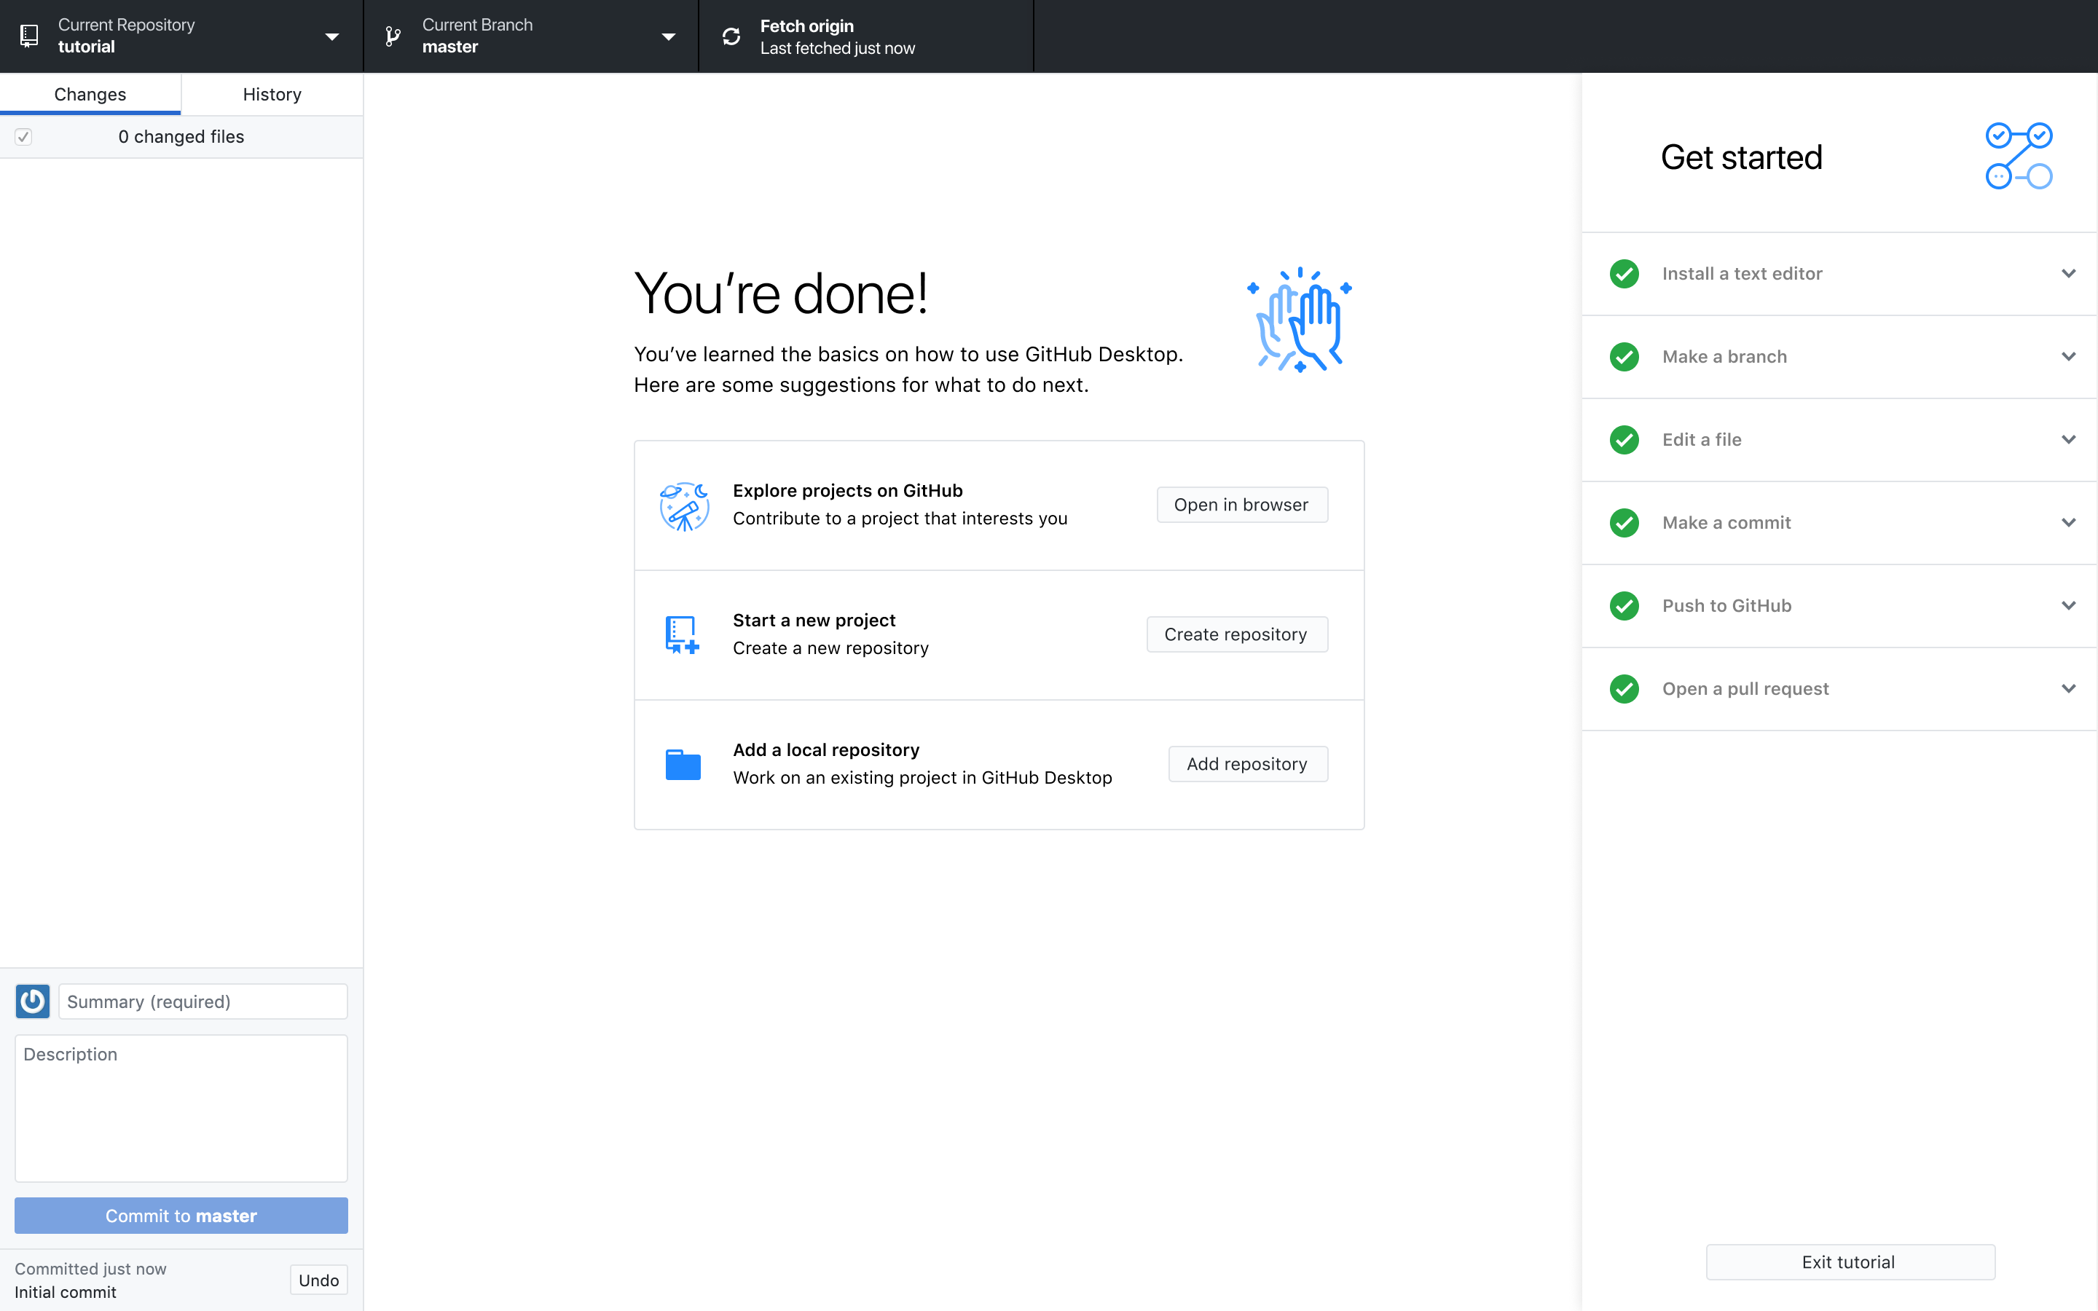The image size is (2098, 1311).
Task: Click the green checkmark beside Push to GitHub
Action: pyautogui.click(x=1624, y=605)
